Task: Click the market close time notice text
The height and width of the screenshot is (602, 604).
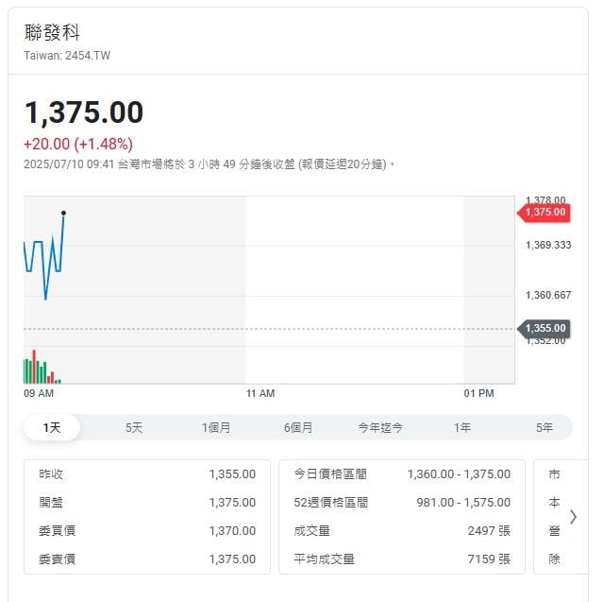Action: (210, 164)
